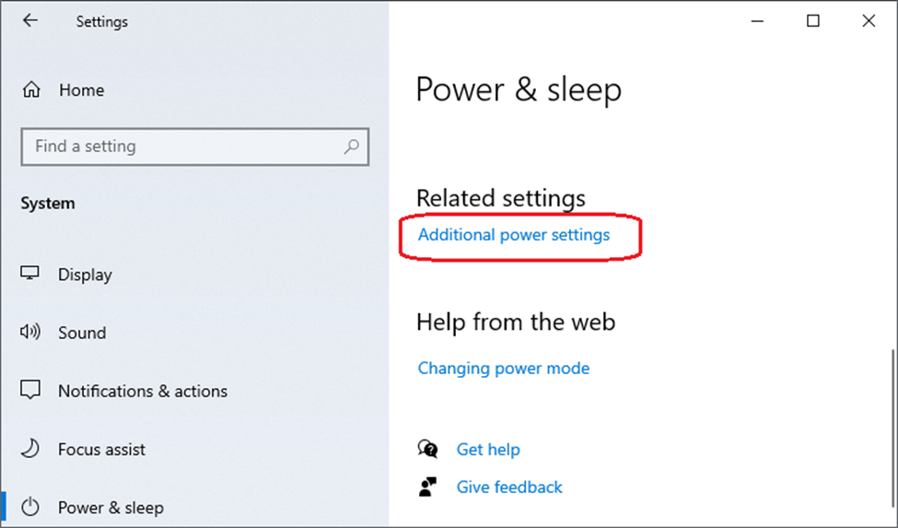
Task: Click the Give feedback person icon
Action: (427, 487)
